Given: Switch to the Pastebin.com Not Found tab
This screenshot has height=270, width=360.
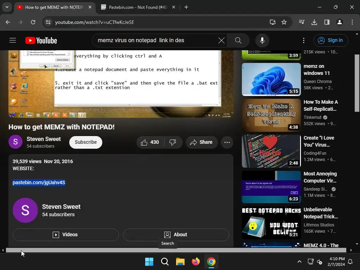Looking at the screenshot, I should point(137,7).
